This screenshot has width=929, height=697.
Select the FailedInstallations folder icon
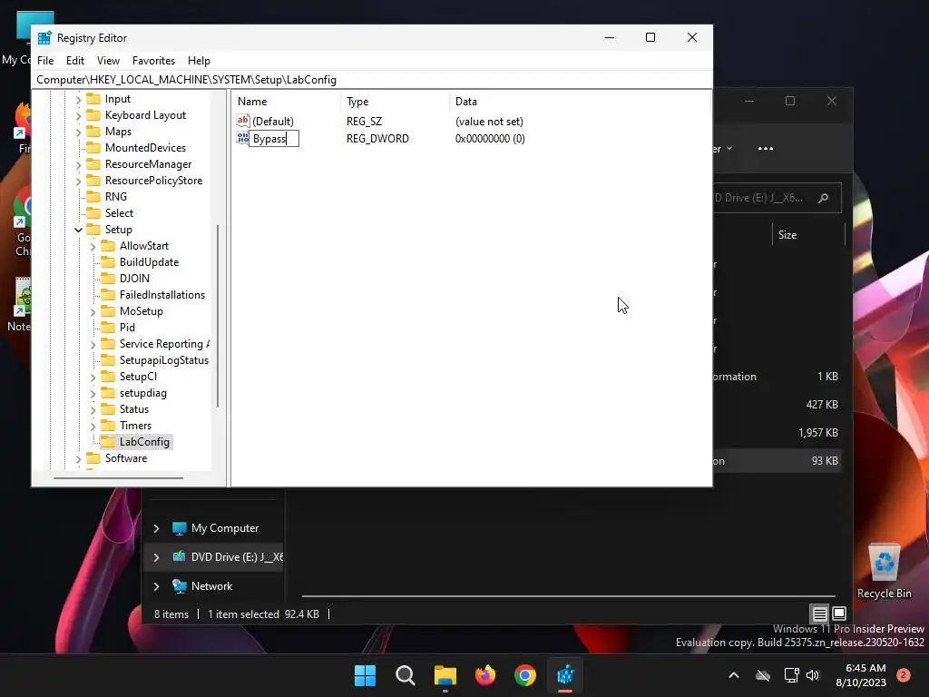(108, 295)
